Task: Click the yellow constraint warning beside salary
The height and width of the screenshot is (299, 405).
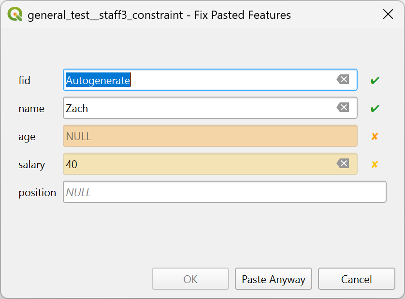Action: (x=375, y=164)
